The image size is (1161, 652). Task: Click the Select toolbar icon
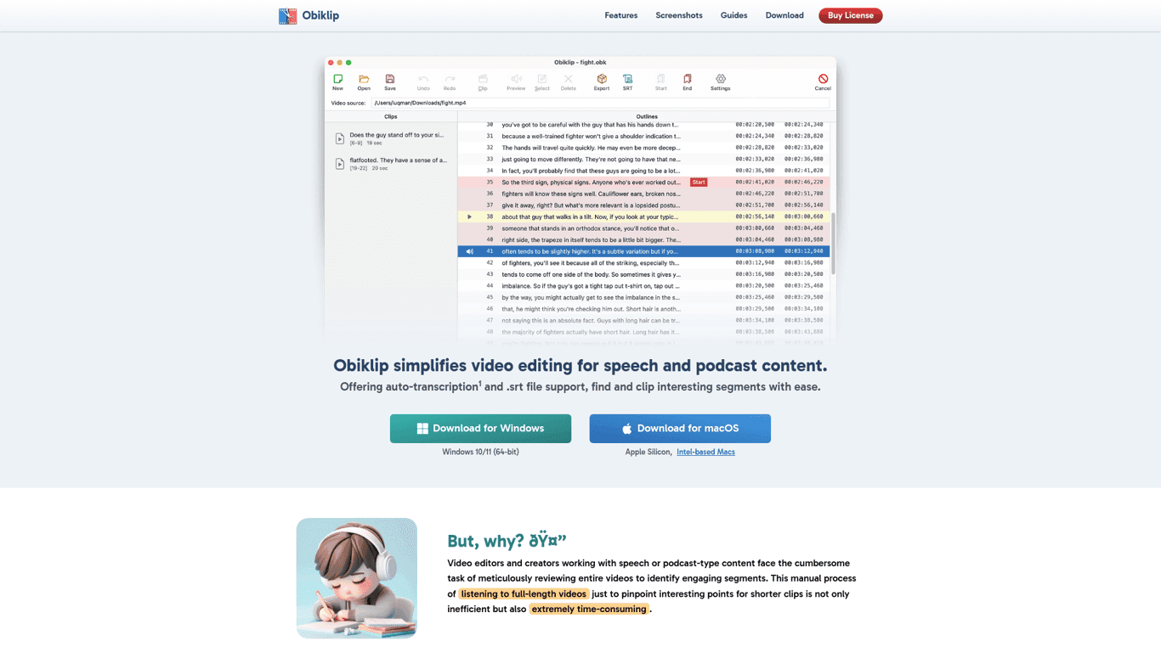542,79
